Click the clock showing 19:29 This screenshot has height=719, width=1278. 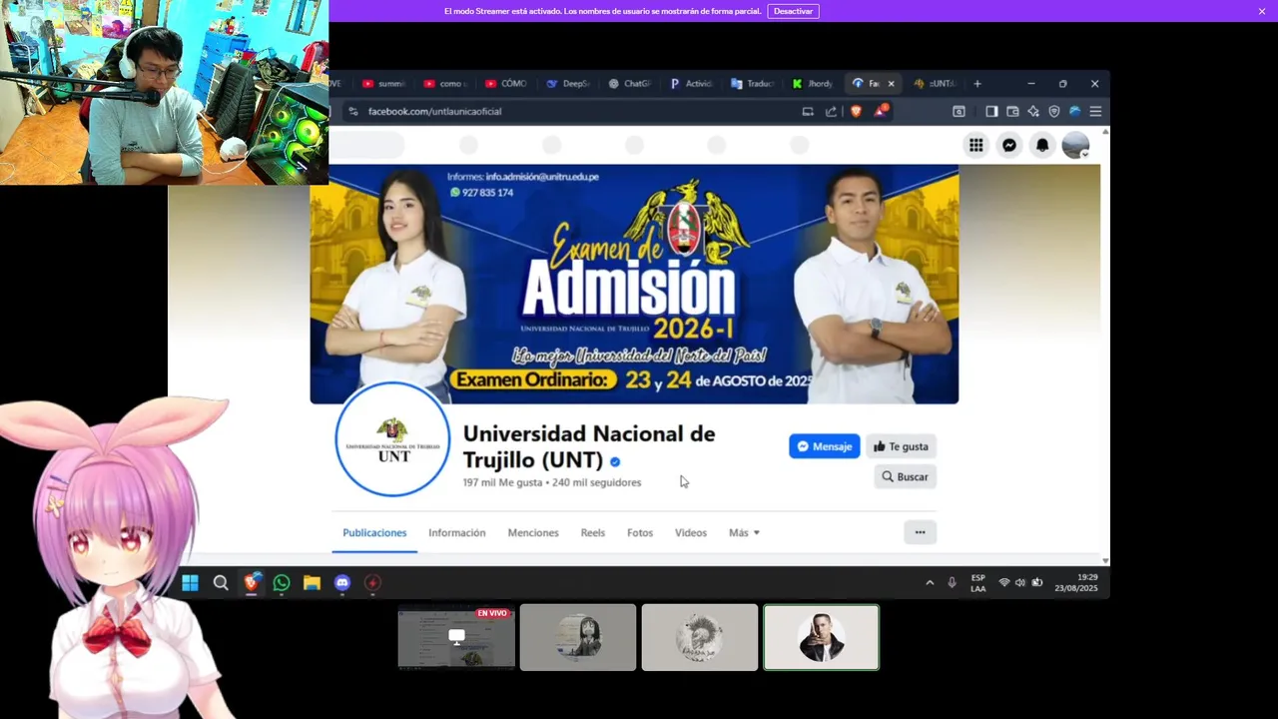pos(1076,583)
